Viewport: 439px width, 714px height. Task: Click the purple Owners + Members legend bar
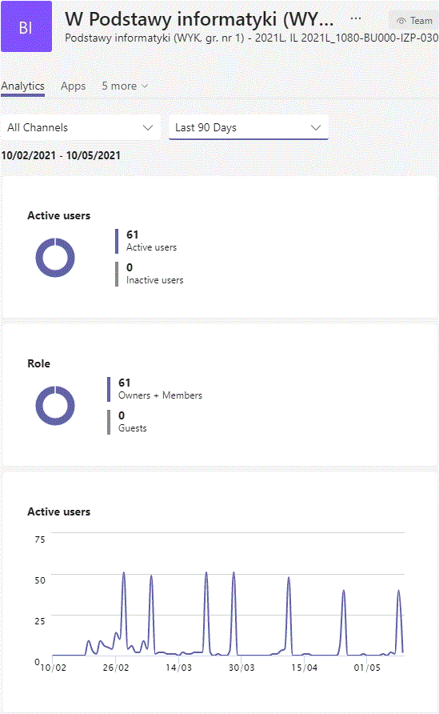click(x=109, y=389)
